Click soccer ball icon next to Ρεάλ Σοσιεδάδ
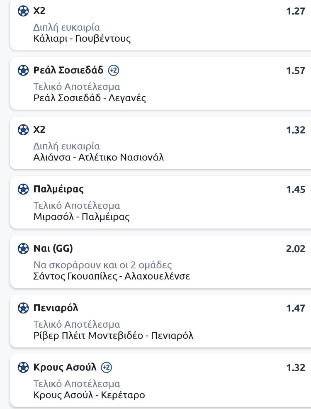311x409 pixels. pyautogui.click(x=23, y=71)
